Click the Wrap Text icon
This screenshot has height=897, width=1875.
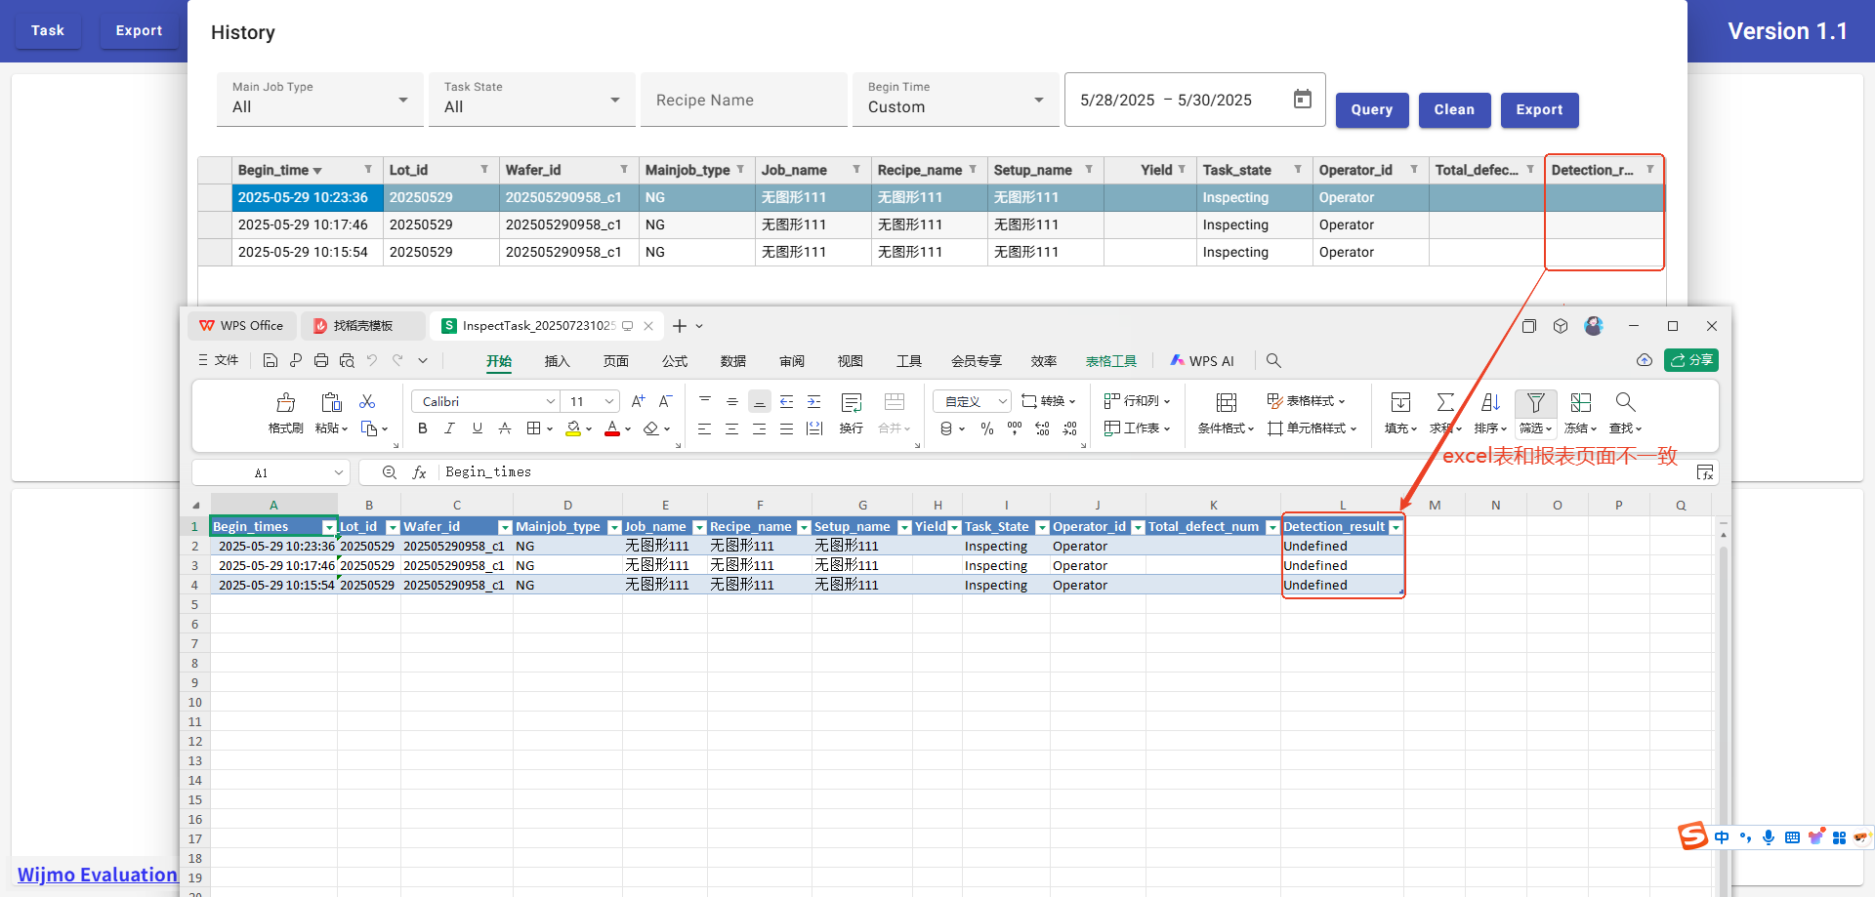click(851, 402)
